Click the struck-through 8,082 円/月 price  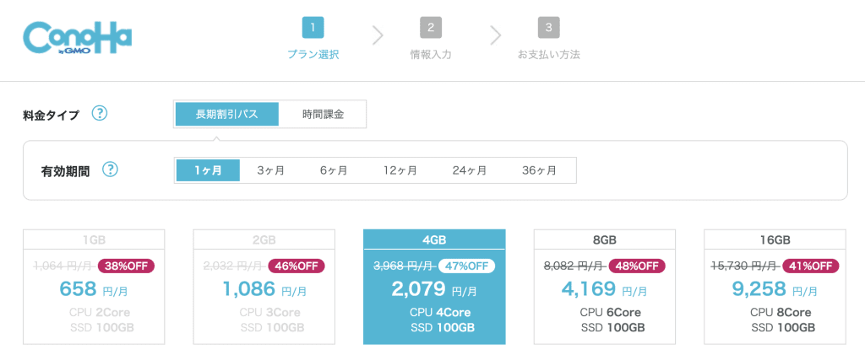(574, 266)
